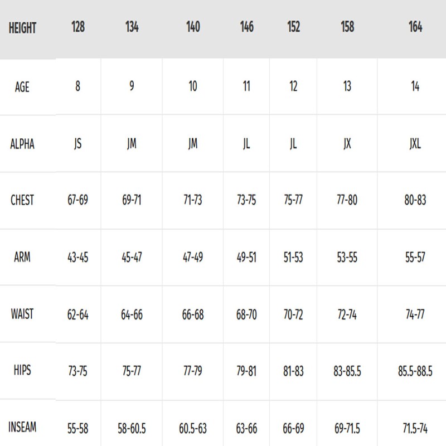Select the JXL alpha size cell
The image size is (446, 446).
coord(415,144)
